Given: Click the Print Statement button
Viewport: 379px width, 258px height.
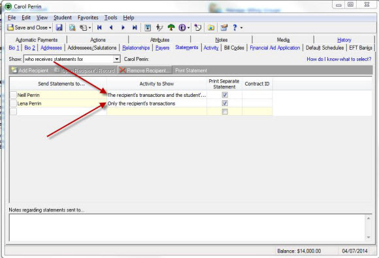Looking at the screenshot, I should [x=191, y=71].
